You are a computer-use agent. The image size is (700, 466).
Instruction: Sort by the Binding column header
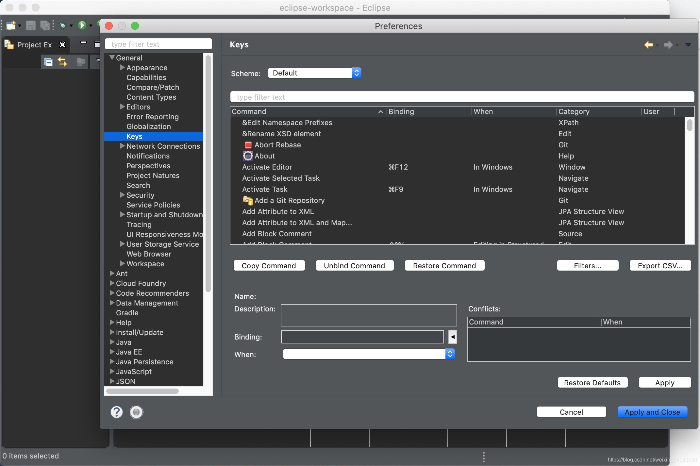(x=429, y=111)
